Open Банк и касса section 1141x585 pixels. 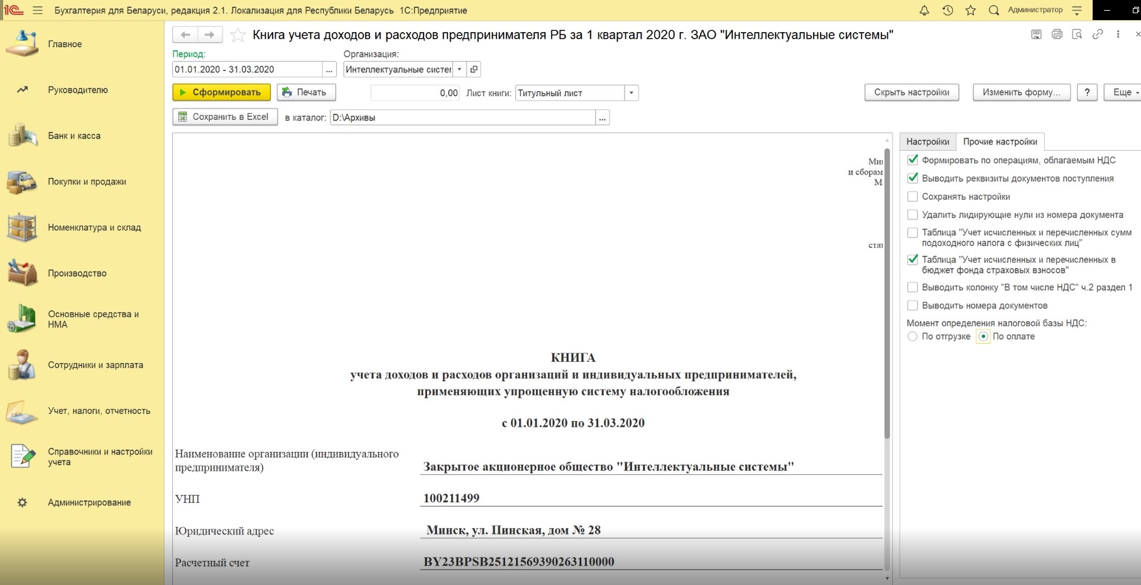click(x=74, y=136)
